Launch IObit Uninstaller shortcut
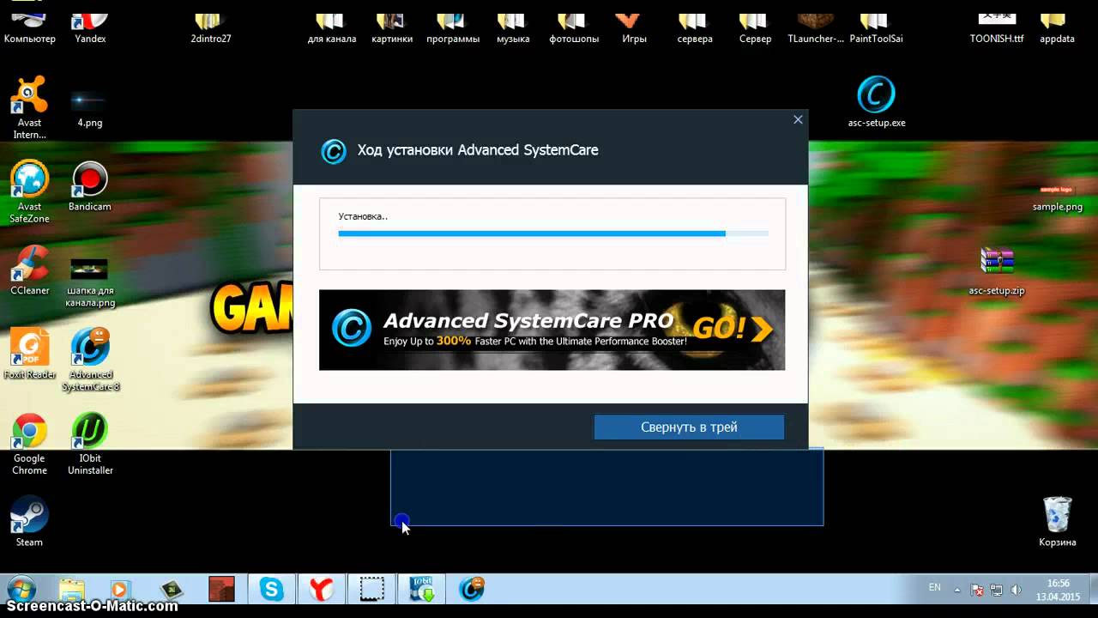This screenshot has width=1098, height=618. (x=89, y=444)
